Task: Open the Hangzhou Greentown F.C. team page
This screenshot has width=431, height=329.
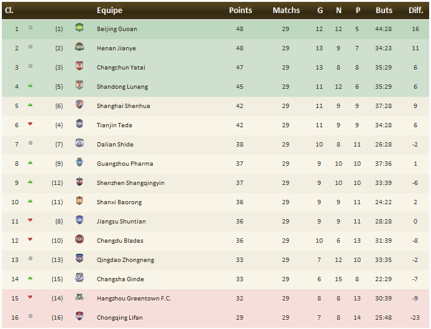Action: (135, 299)
